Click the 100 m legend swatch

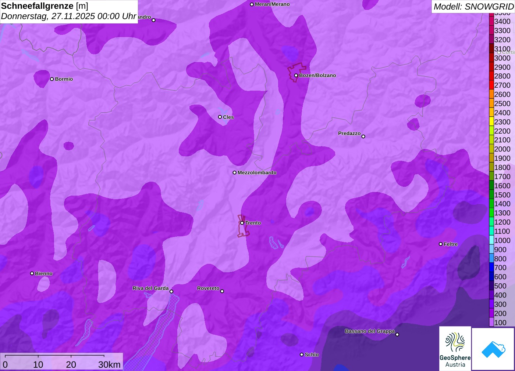pos(491,323)
